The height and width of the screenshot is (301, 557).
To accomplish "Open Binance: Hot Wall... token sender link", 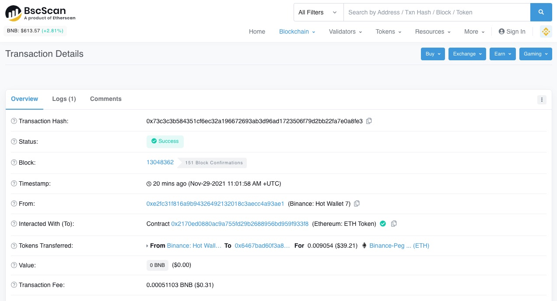I will 194,246.
